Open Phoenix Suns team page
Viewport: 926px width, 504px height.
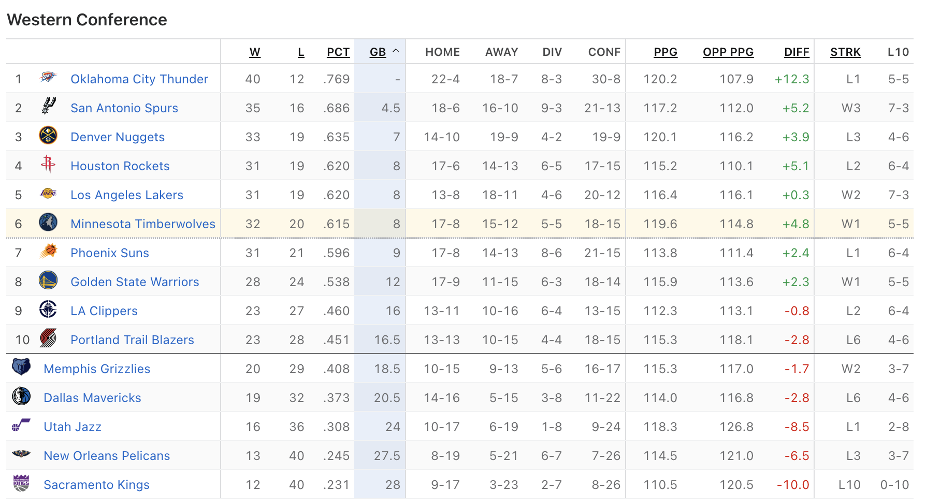click(110, 253)
